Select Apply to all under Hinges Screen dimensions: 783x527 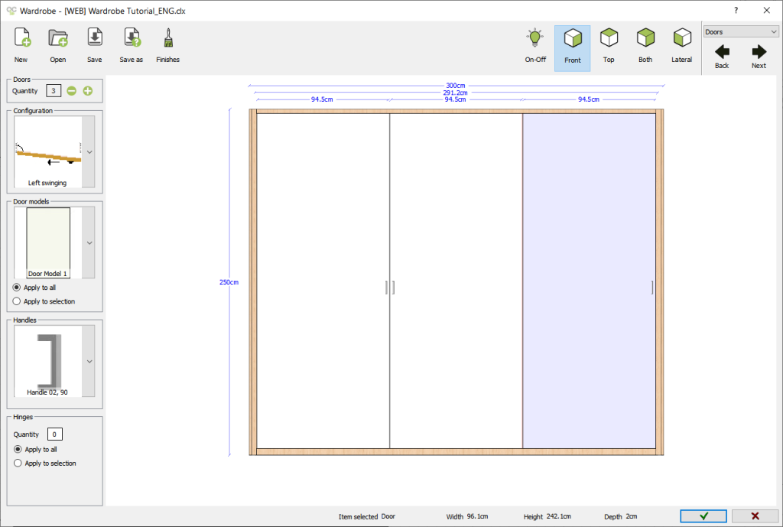click(x=35, y=450)
